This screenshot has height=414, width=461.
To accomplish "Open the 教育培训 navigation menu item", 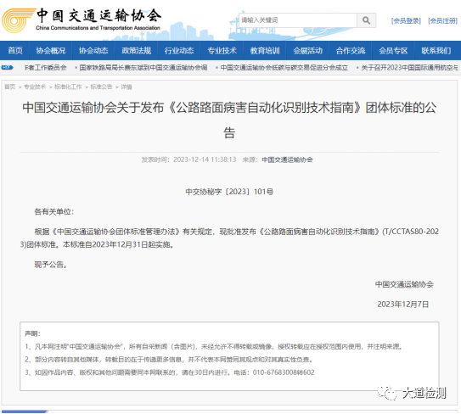I will pyautogui.click(x=265, y=51).
